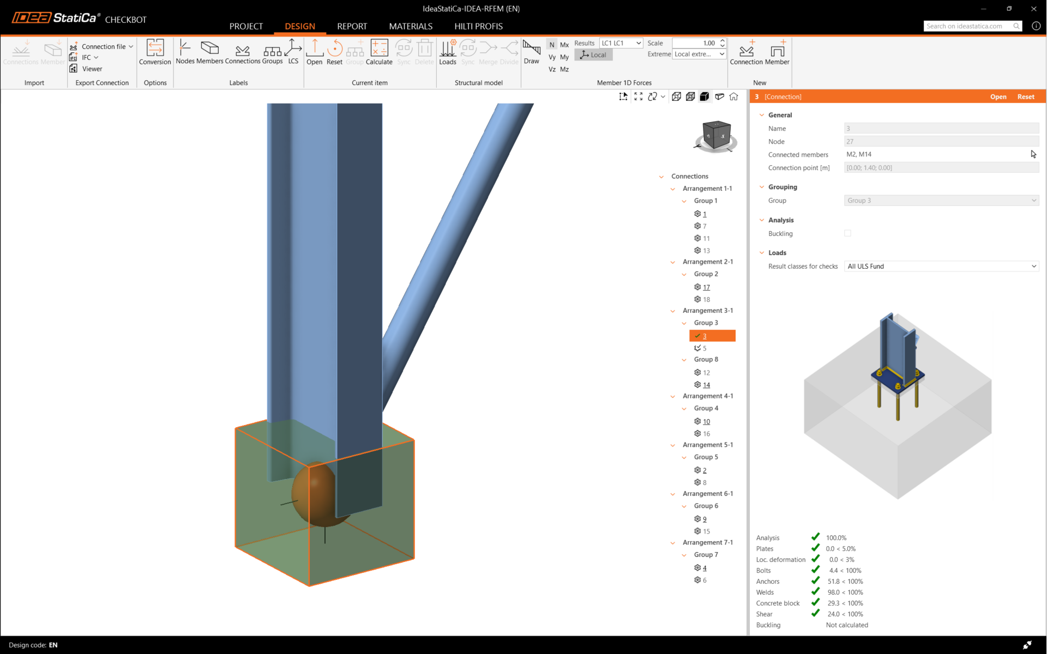This screenshot has width=1047, height=654.
Task: Click the search on ideastatica.com field
Action: pos(968,26)
